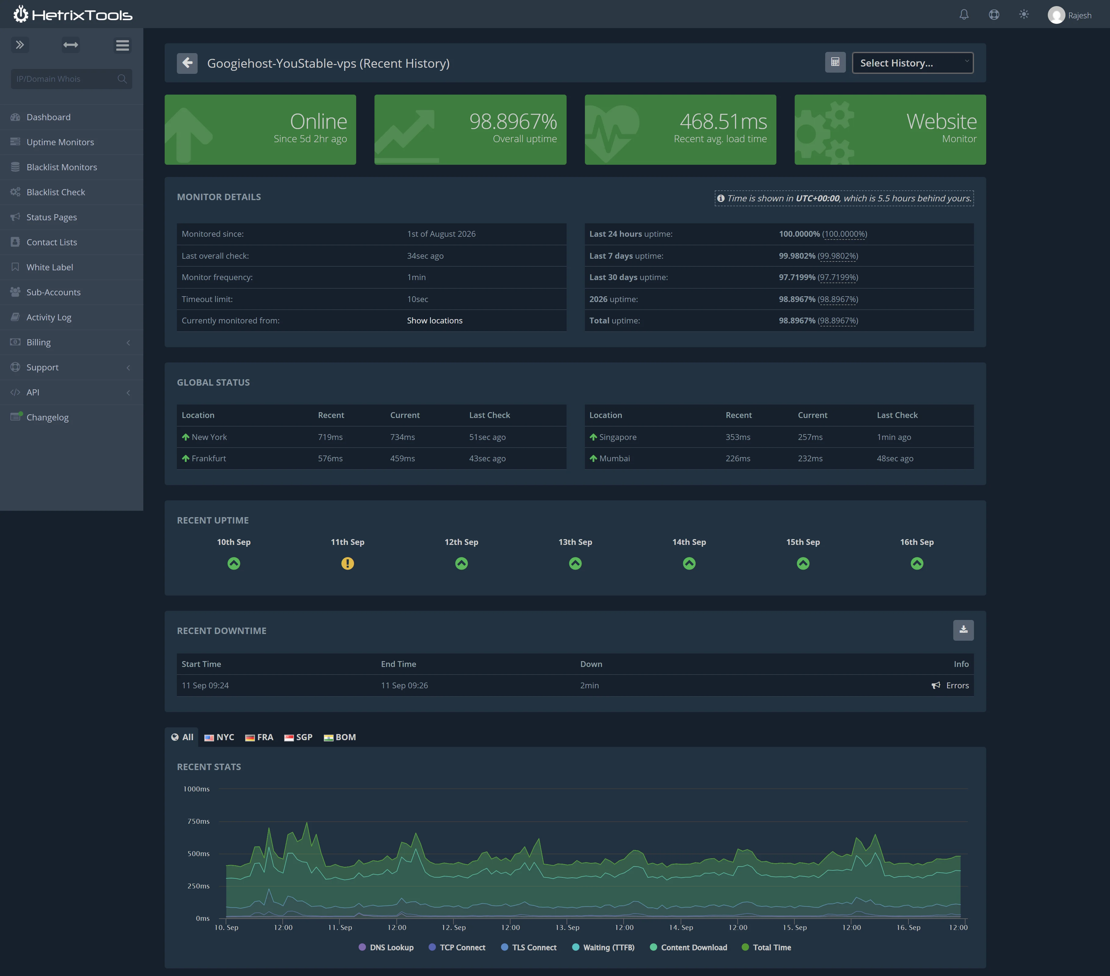
Task: Open the notifications bell
Action: coord(964,15)
